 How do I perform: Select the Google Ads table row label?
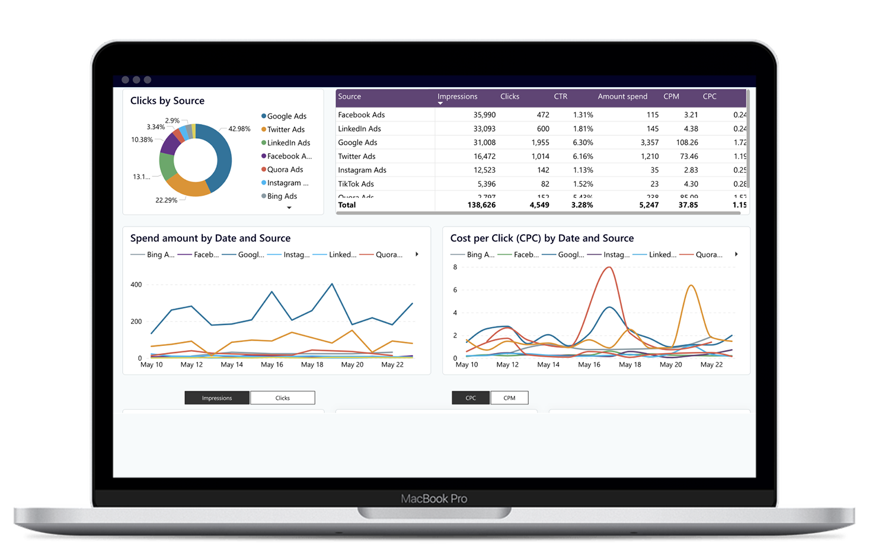tap(357, 142)
